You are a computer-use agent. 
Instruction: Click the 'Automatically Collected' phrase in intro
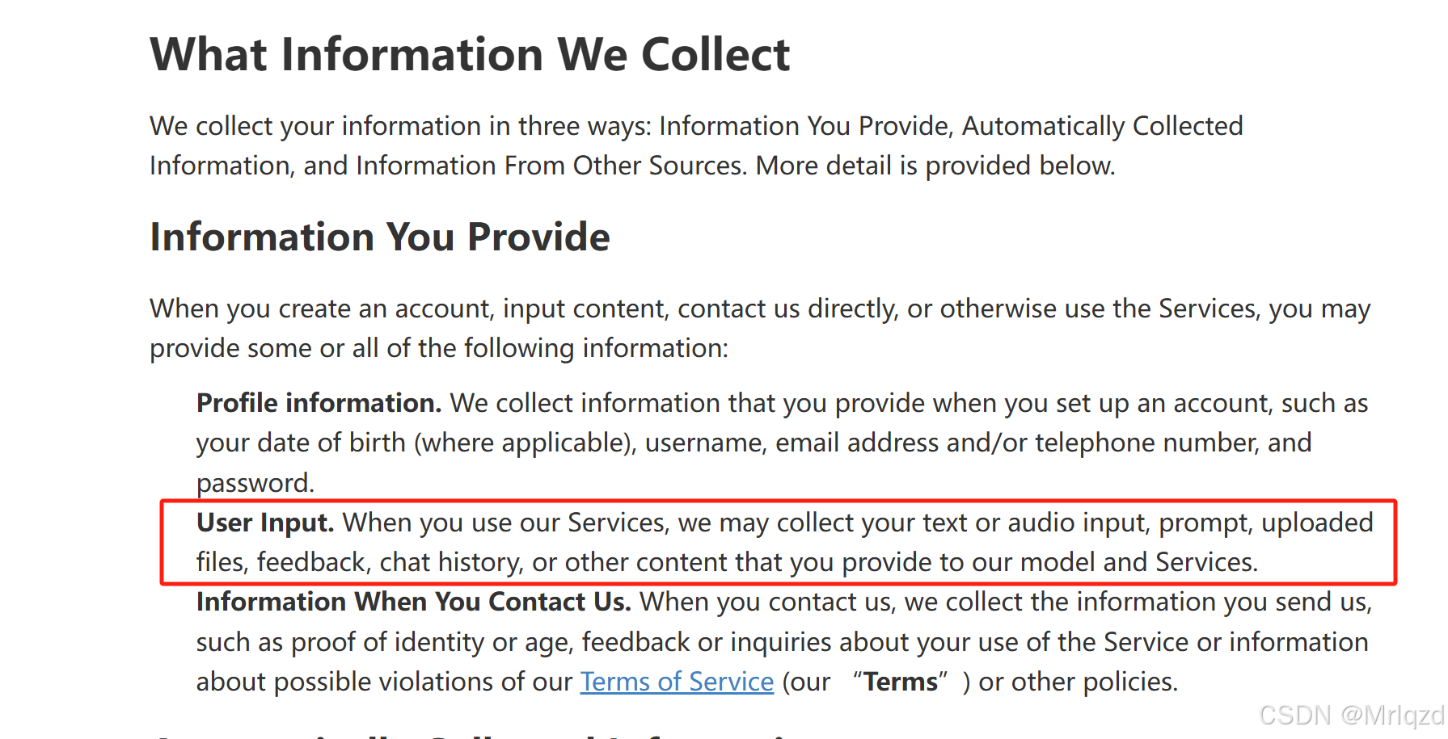(1102, 126)
